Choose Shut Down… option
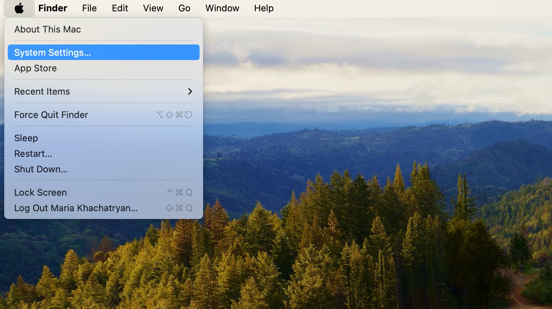Image resolution: width=552 pixels, height=309 pixels. click(x=41, y=169)
